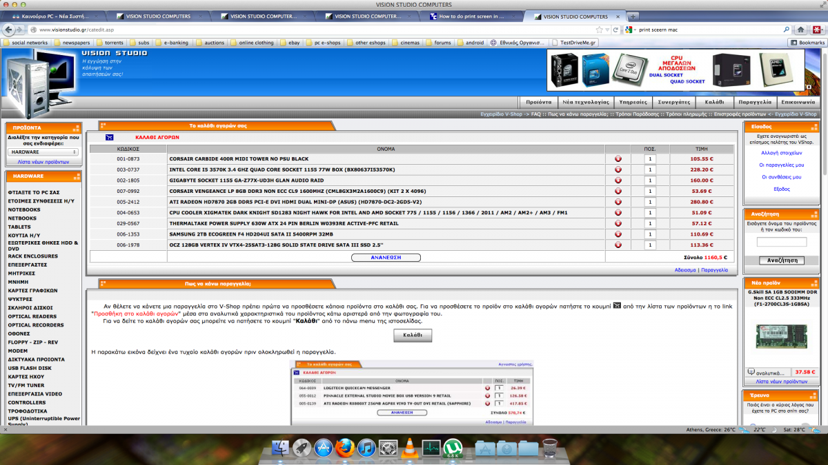Remove Intel Core i5 3570K cart item

click(x=618, y=169)
